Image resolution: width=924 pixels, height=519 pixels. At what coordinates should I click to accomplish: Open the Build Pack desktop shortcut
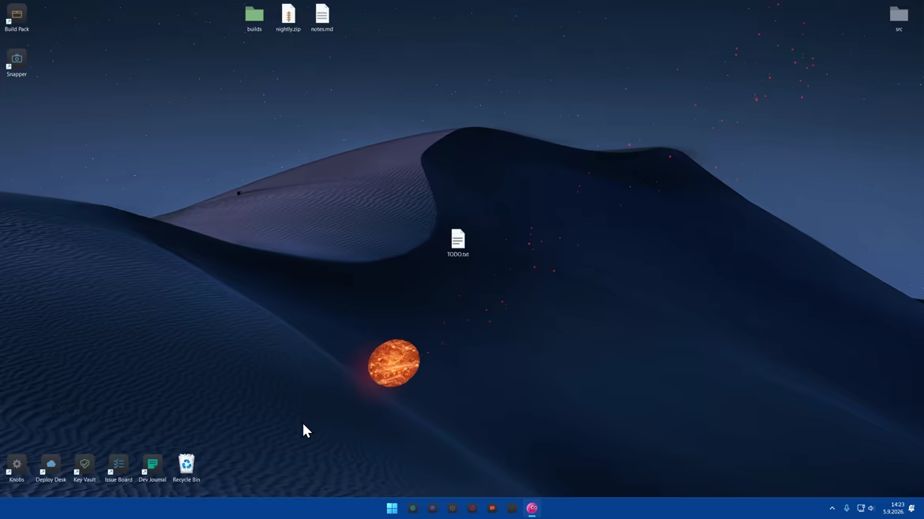(17, 17)
